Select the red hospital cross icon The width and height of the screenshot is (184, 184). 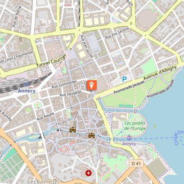[x=88, y=173]
